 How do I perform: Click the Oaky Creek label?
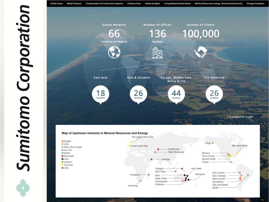pyautogui.click(x=161, y=179)
